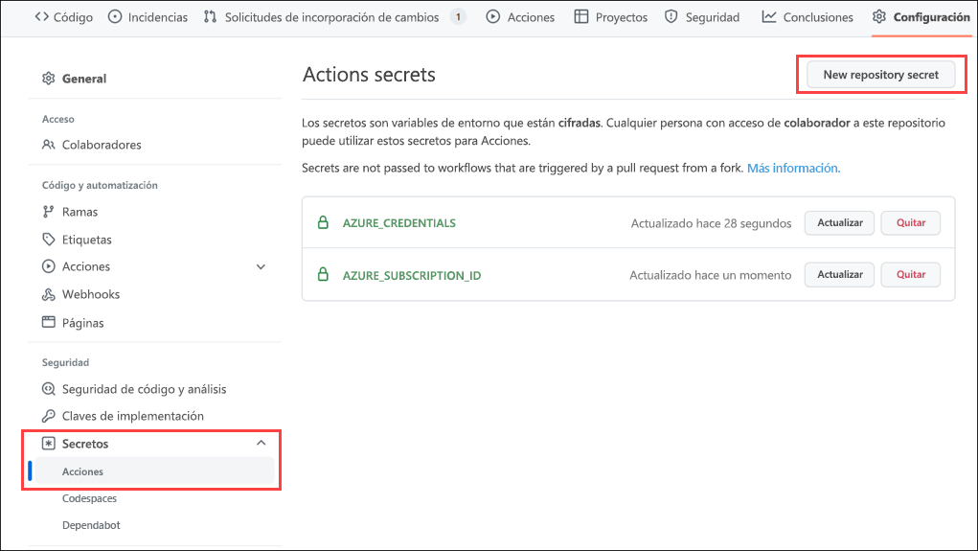Open Colaboradores settings
The width and height of the screenshot is (978, 551).
click(102, 145)
